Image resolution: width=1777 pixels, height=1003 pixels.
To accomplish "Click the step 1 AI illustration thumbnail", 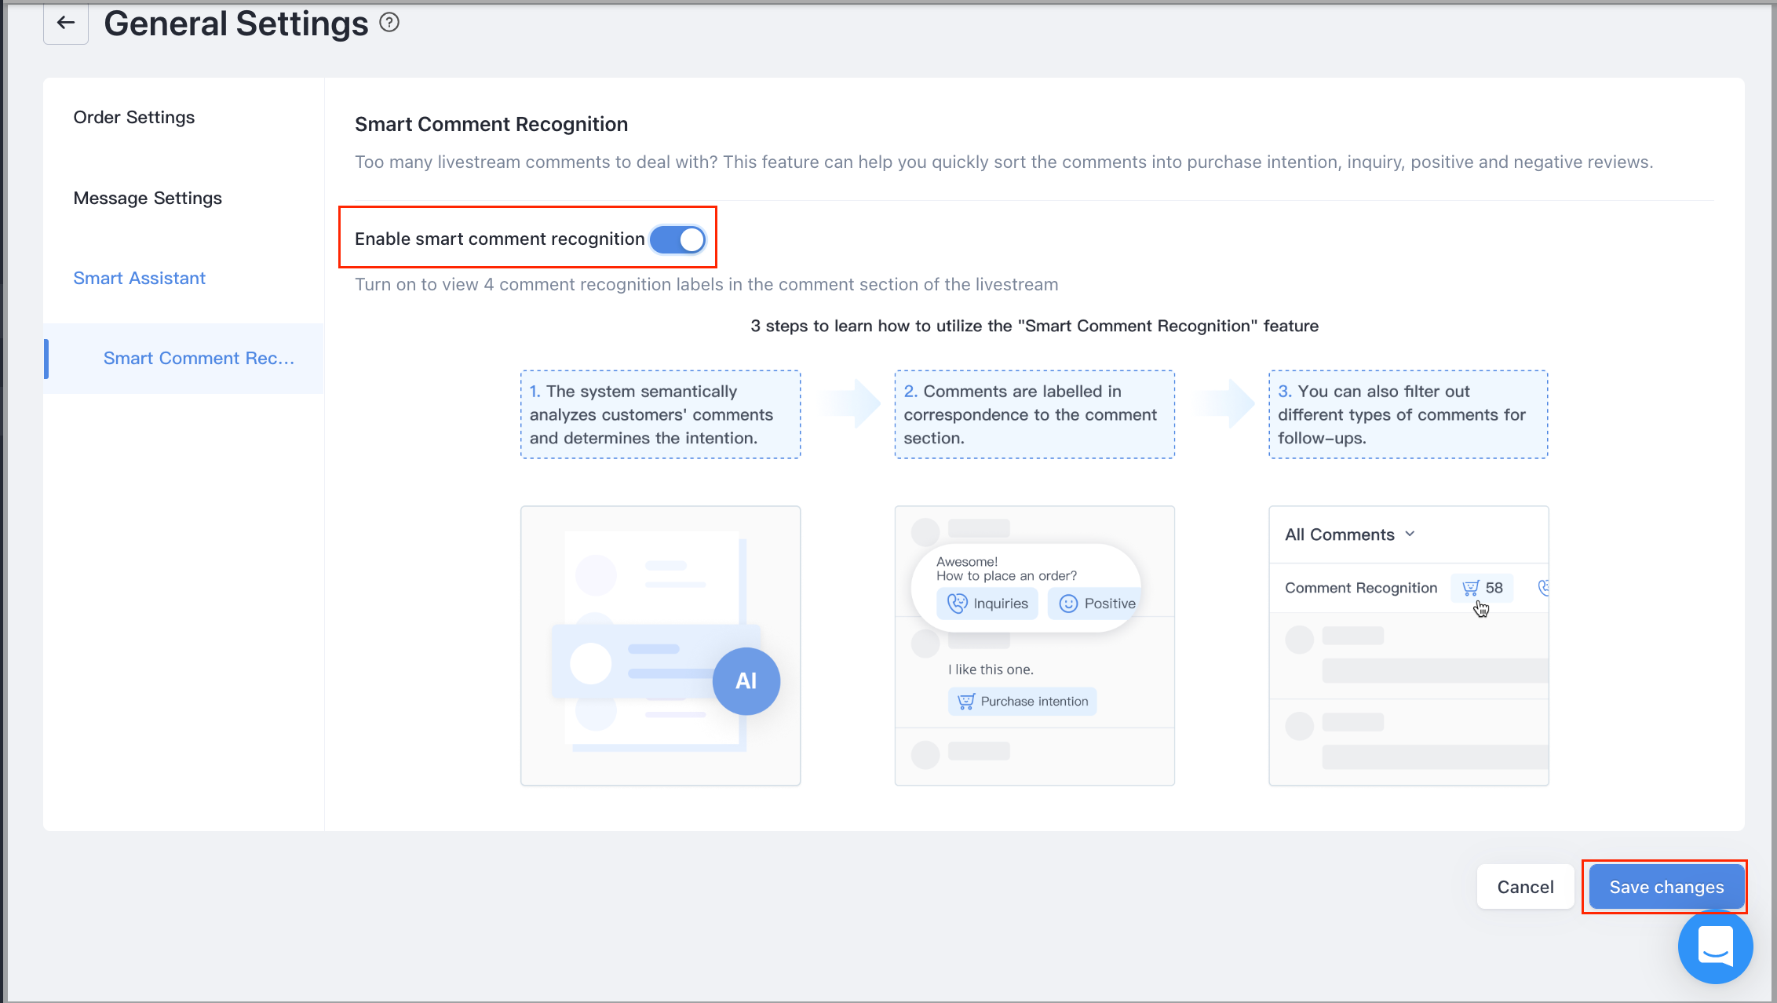I will point(660,645).
